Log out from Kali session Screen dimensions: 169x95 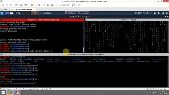167,13
